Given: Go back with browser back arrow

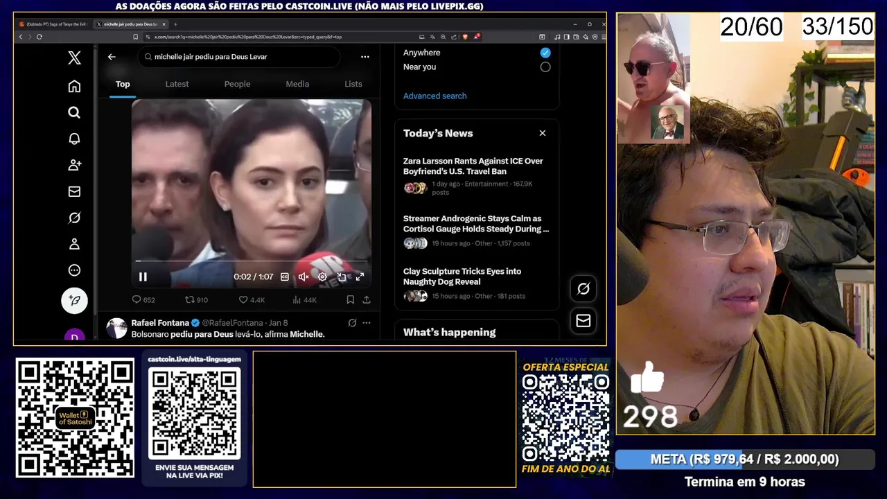Looking at the screenshot, I should pos(21,37).
